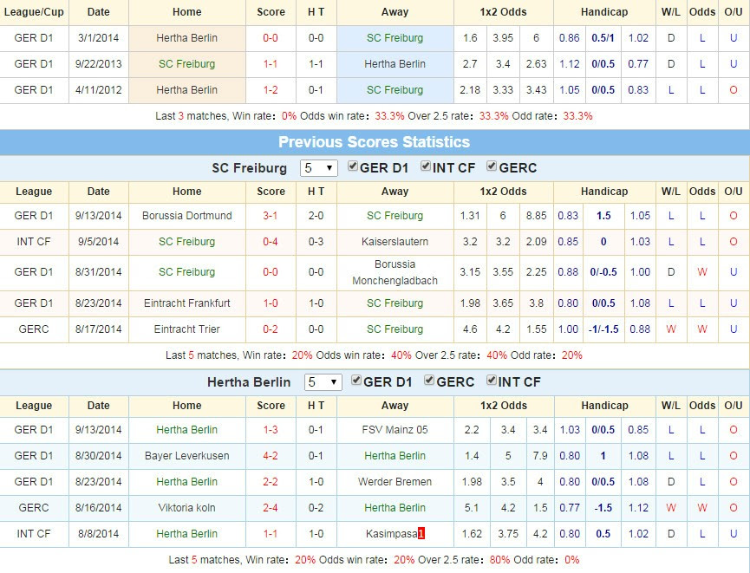The width and height of the screenshot is (750, 573).
Task: Open Hertha Berlin link in Mainz 05 row
Action: tap(187, 429)
